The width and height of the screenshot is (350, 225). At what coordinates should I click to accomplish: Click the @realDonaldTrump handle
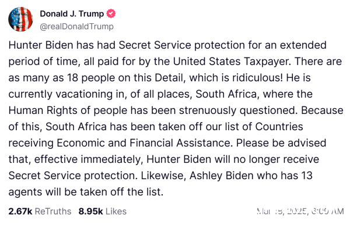pyautogui.click(x=77, y=27)
